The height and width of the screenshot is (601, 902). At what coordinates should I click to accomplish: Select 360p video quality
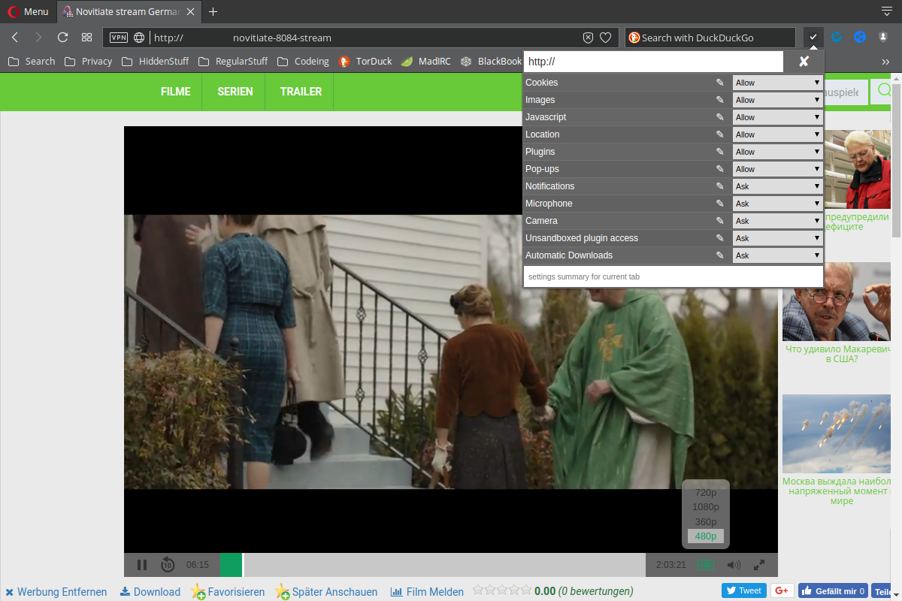706,521
